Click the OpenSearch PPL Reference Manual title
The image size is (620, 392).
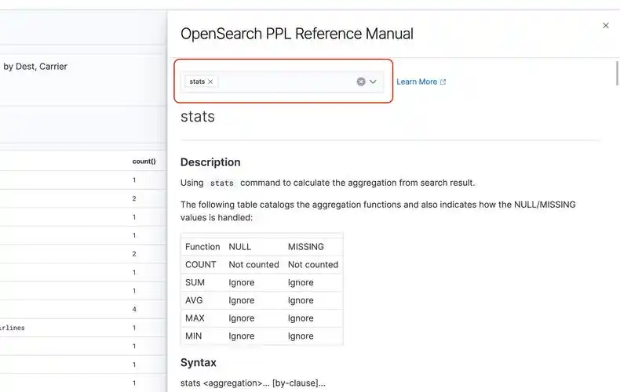tap(297, 34)
